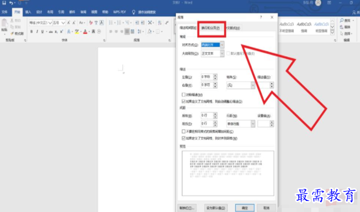360x212 pixels.
Task: Click the line spacing icon
Action: (139, 31)
